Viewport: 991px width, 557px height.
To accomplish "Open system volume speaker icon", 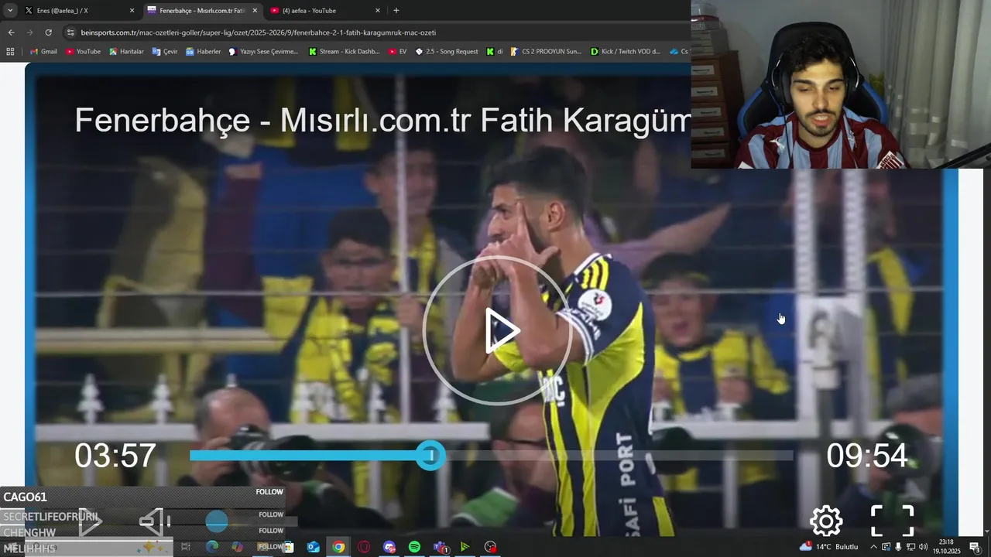I will click(923, 547).
